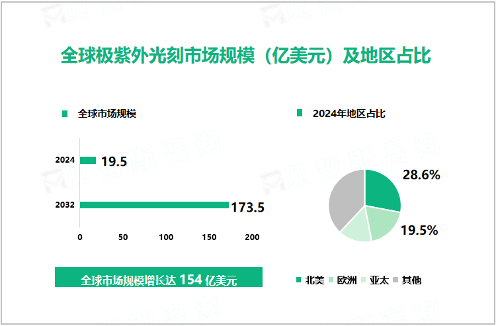Select the 全球市场规模 legend label

pos(107,114)
